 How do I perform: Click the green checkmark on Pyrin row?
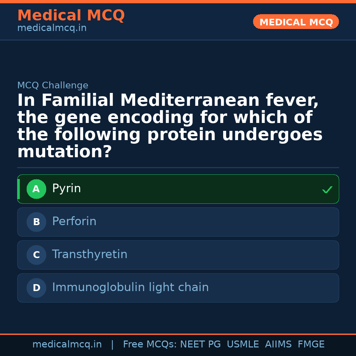point(327,190)
